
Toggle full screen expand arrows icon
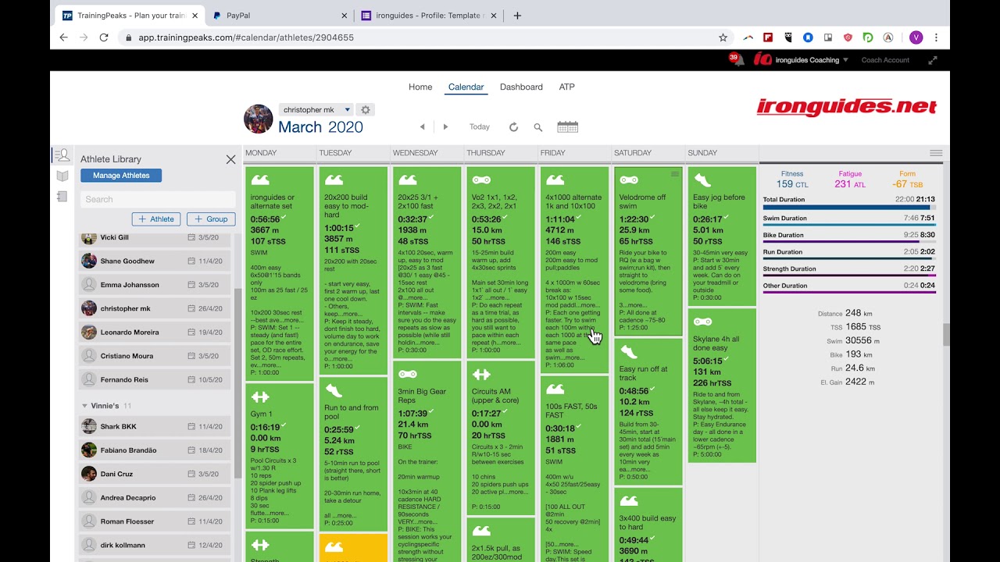932,60
